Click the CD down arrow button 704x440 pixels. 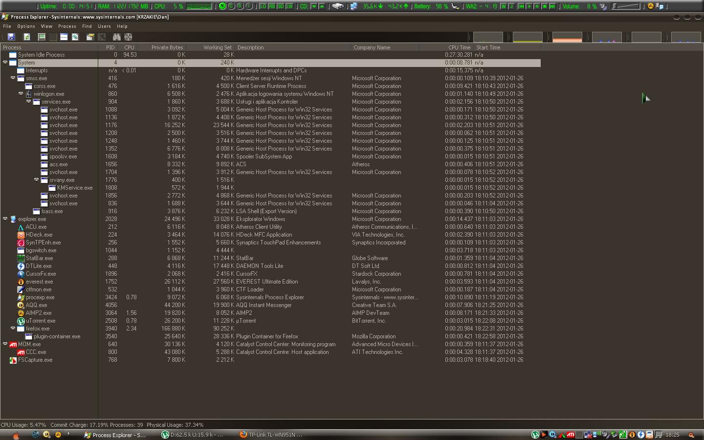coord(314,6)
